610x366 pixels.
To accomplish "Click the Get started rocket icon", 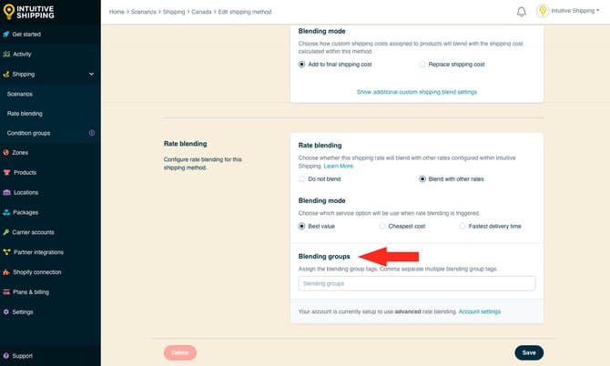I will (x=5, y=35).
